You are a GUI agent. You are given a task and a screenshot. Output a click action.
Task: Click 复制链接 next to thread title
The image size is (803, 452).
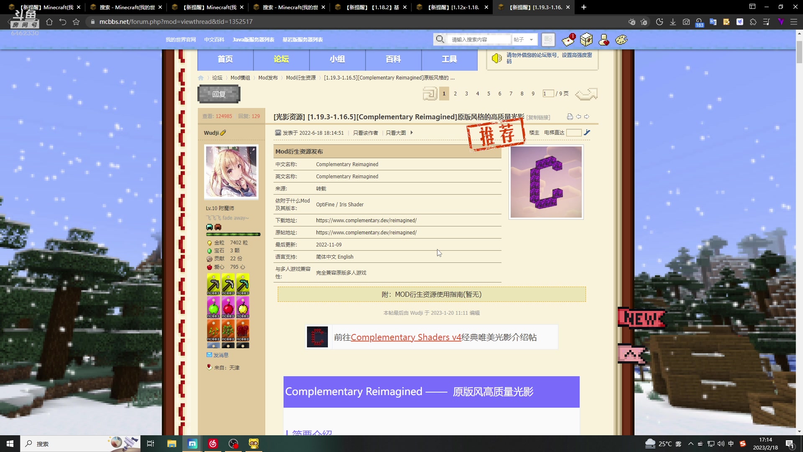(538, 118)
